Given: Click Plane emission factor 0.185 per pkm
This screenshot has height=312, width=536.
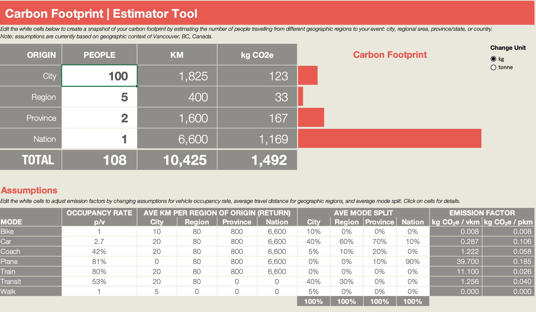Looking at the screenshot, I should point(508,261).
